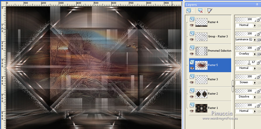Select the Raster 3 layer name
261x129 pixels.
213,79
